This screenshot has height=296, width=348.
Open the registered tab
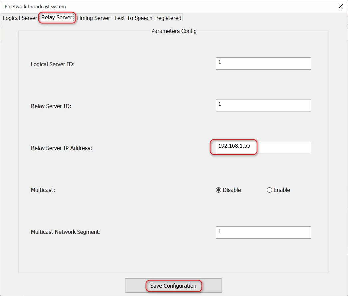pos(169,18)
